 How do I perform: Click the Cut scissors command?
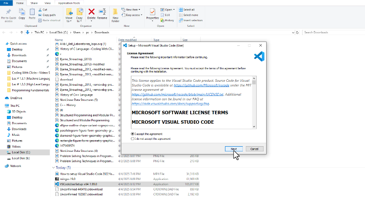pos(43,10)
